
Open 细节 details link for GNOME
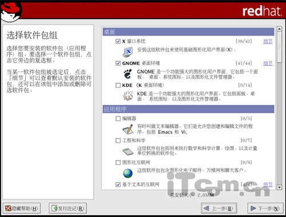click(268, 63)
